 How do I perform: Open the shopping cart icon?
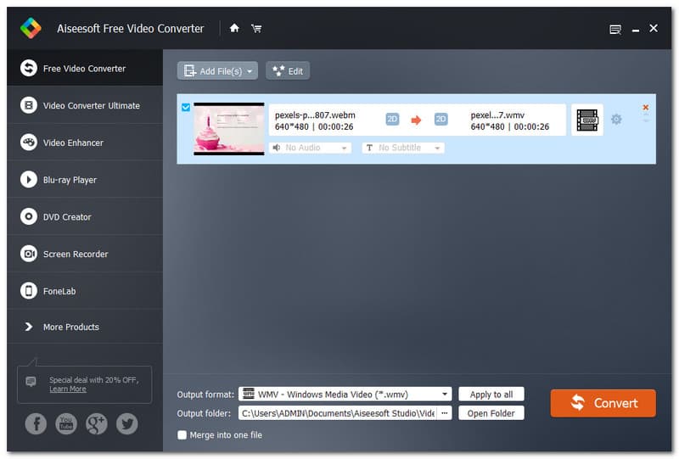pyautogui.click(x=255, y=28)
